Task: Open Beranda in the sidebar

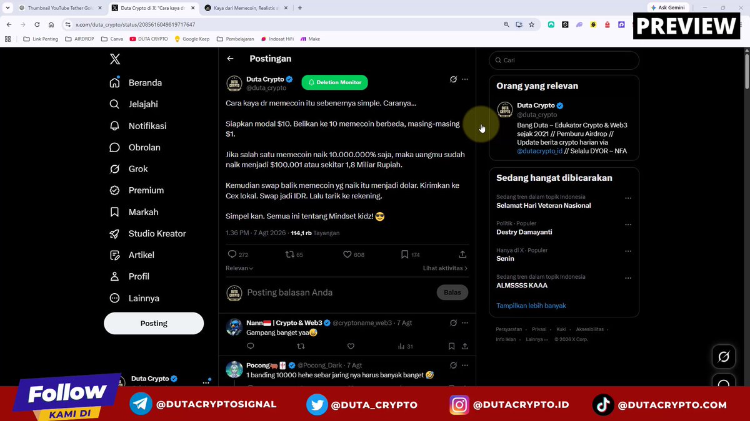Action: click(x=136, y=83)
